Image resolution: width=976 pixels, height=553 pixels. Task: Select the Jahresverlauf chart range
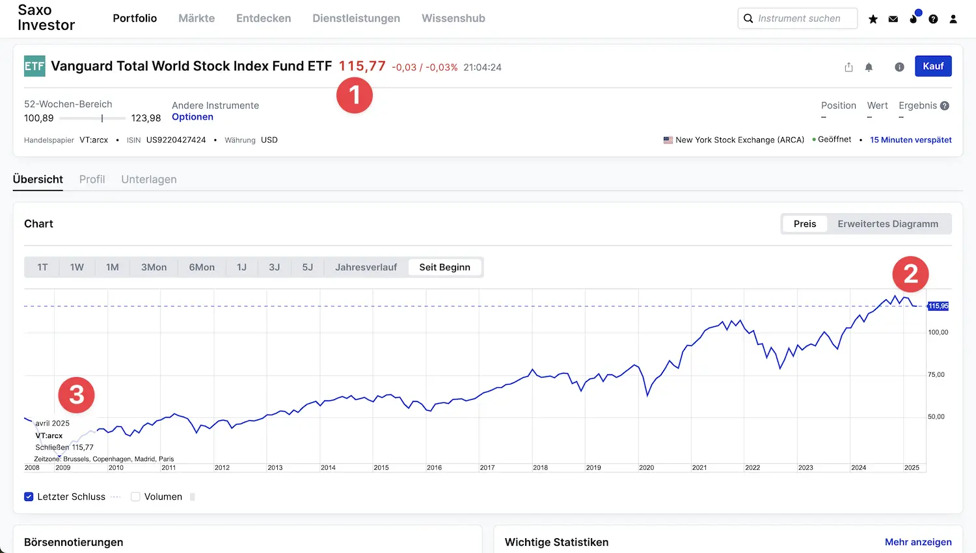(366, 267)
